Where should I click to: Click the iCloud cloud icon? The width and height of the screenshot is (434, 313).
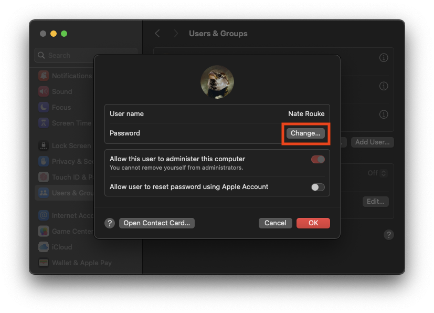tap(44, 247)
